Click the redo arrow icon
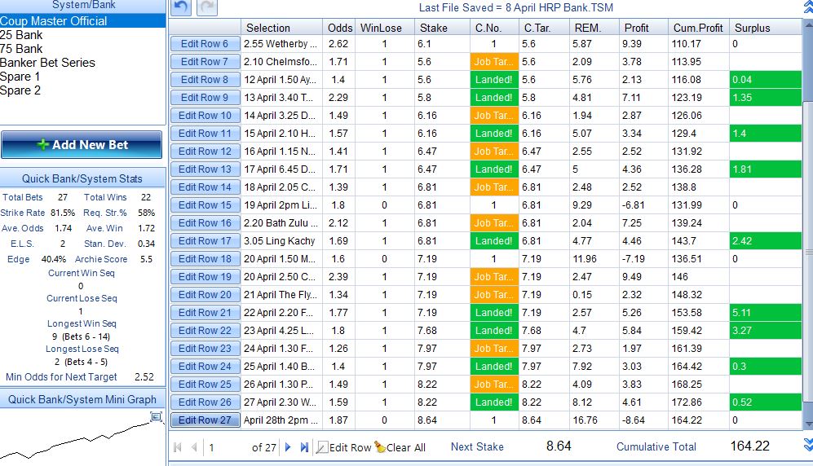This screenshot has width=813, height=466. click(206, 7)
